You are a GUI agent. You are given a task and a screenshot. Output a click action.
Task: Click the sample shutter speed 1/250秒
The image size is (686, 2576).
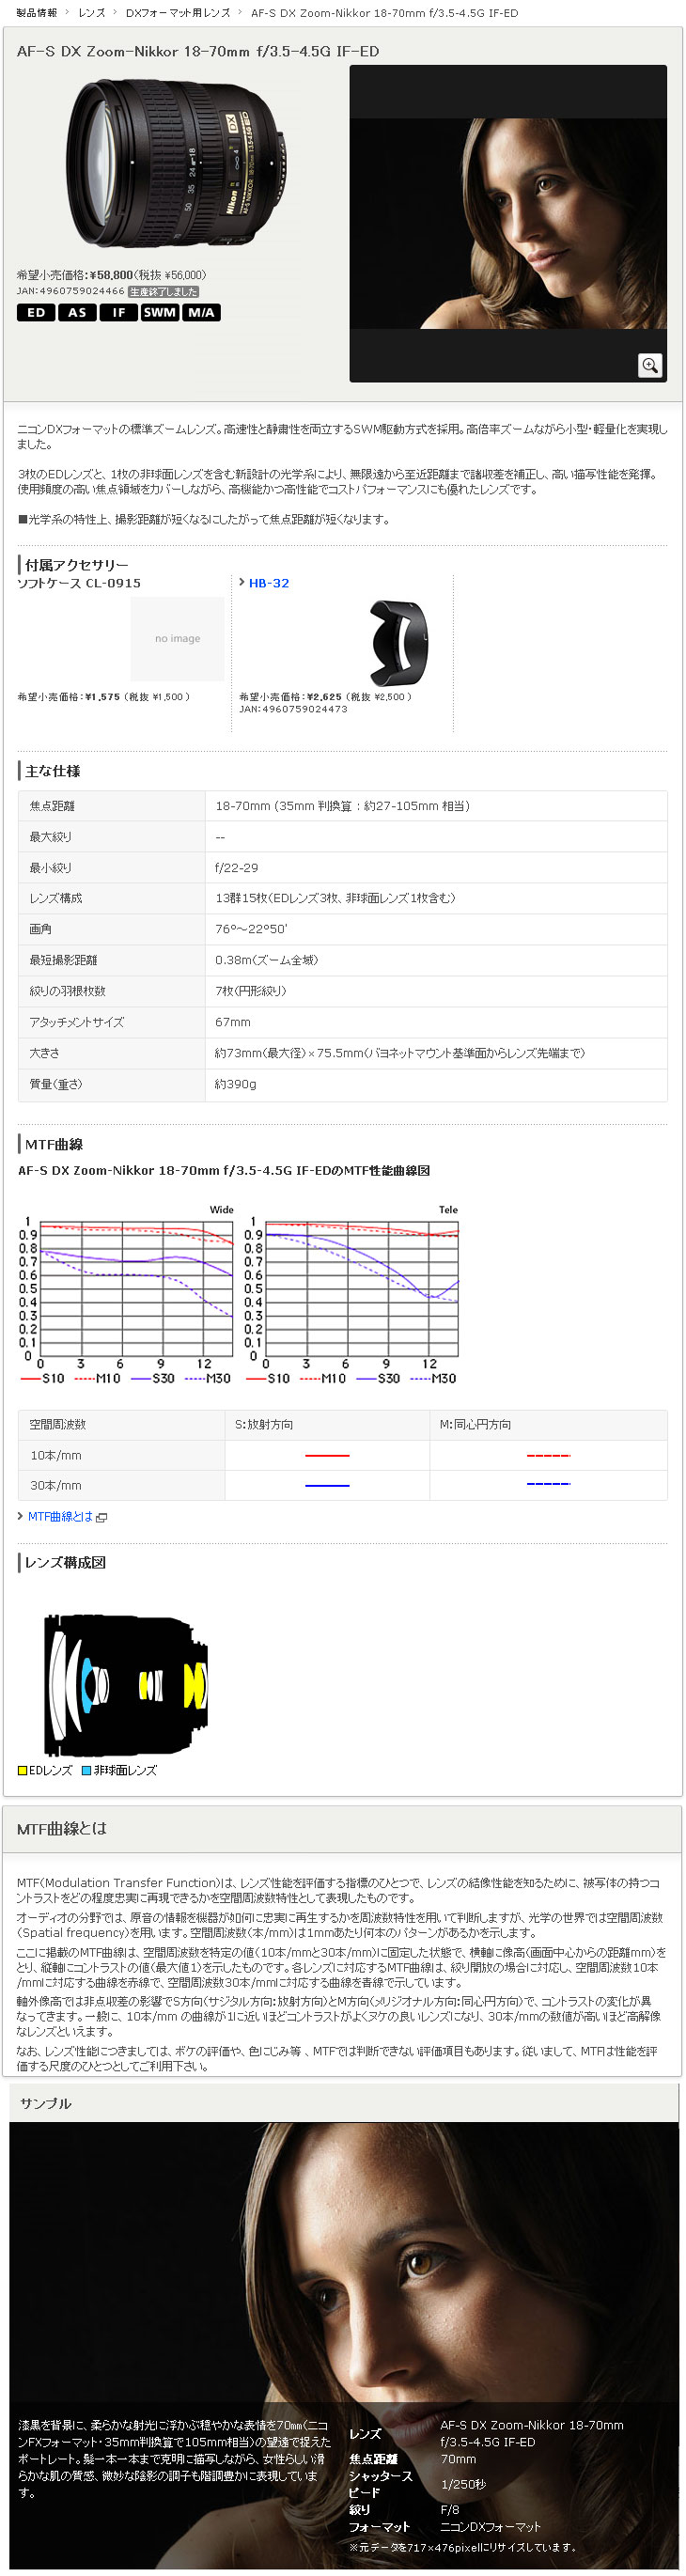pos(463,2485)
